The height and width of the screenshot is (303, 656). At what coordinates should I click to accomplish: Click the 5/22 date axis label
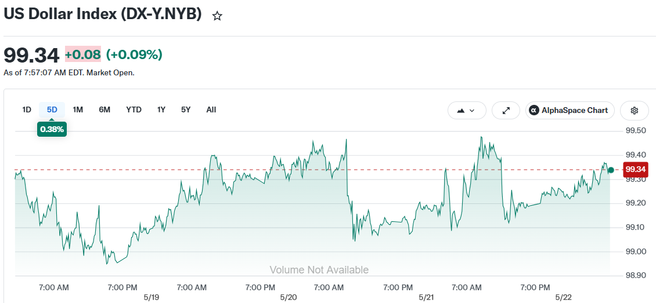point(563,297)
